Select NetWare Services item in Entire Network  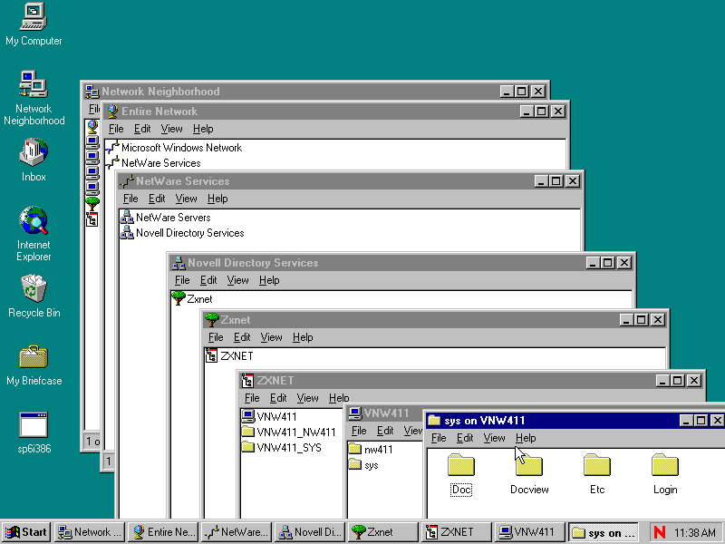click(x=153, y=163)
